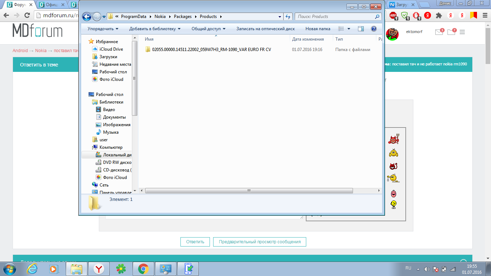Toggle the preview pane icon
The image size is (491, 276).
click(x=361, y=29)
